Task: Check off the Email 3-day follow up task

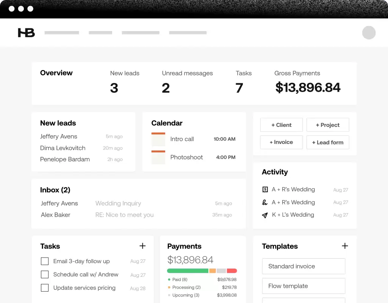Action: point(45,261)
